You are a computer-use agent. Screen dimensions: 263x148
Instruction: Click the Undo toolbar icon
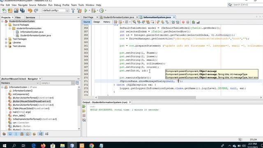[30, 11]
